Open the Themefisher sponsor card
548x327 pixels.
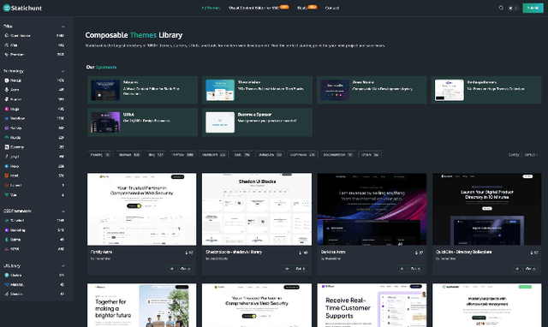[257, 90]
